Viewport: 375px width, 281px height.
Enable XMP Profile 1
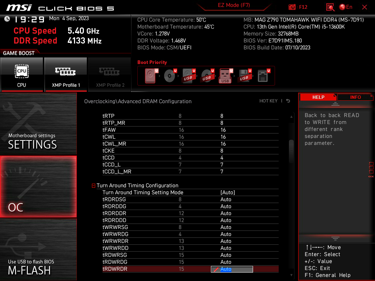(x=66, y=75)
